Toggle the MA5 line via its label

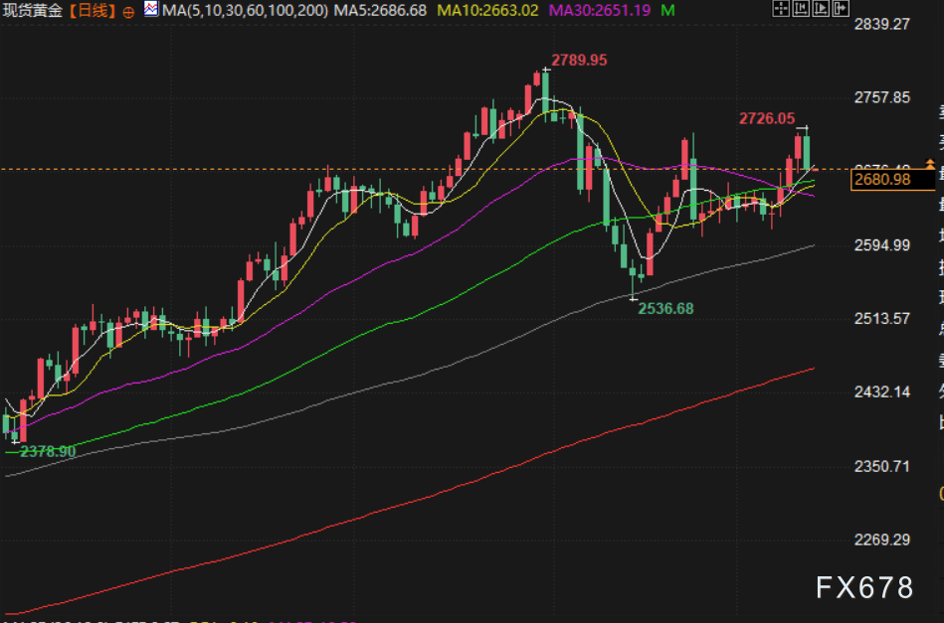pyautogui.click(x=380, y=10)
